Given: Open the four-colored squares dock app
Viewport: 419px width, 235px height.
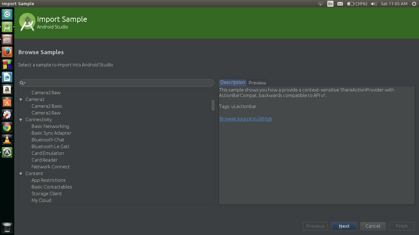Looking at the screenshot, I should [7, 65].
